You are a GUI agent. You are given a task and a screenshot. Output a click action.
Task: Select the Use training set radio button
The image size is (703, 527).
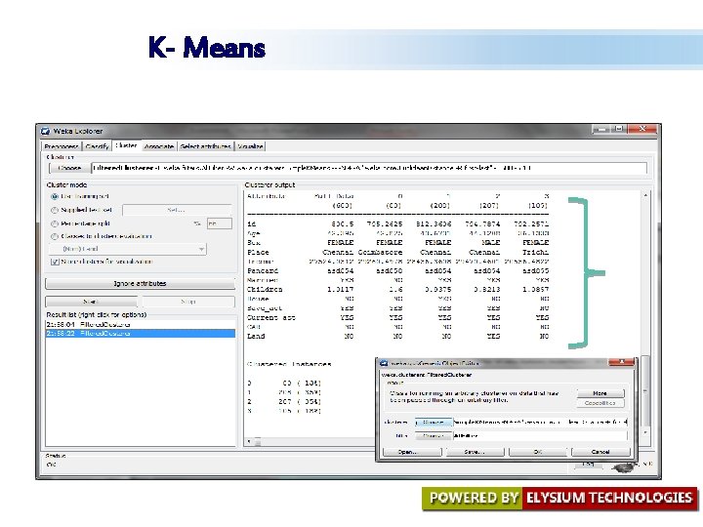coord(55,196)
